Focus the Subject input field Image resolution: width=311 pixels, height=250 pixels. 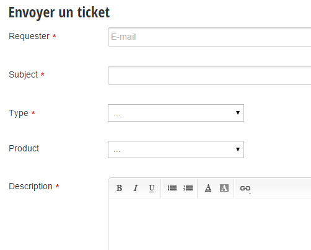tap(209, 75)
